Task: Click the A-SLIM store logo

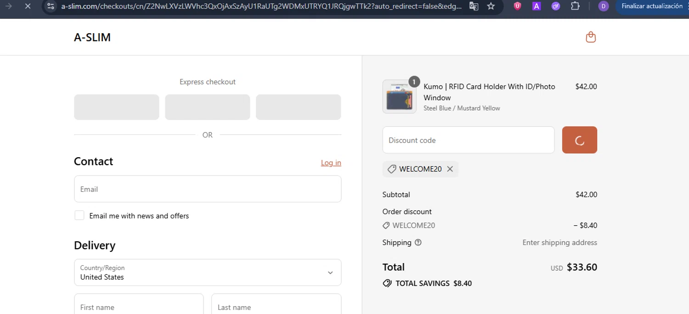Action: click(92, 37)
